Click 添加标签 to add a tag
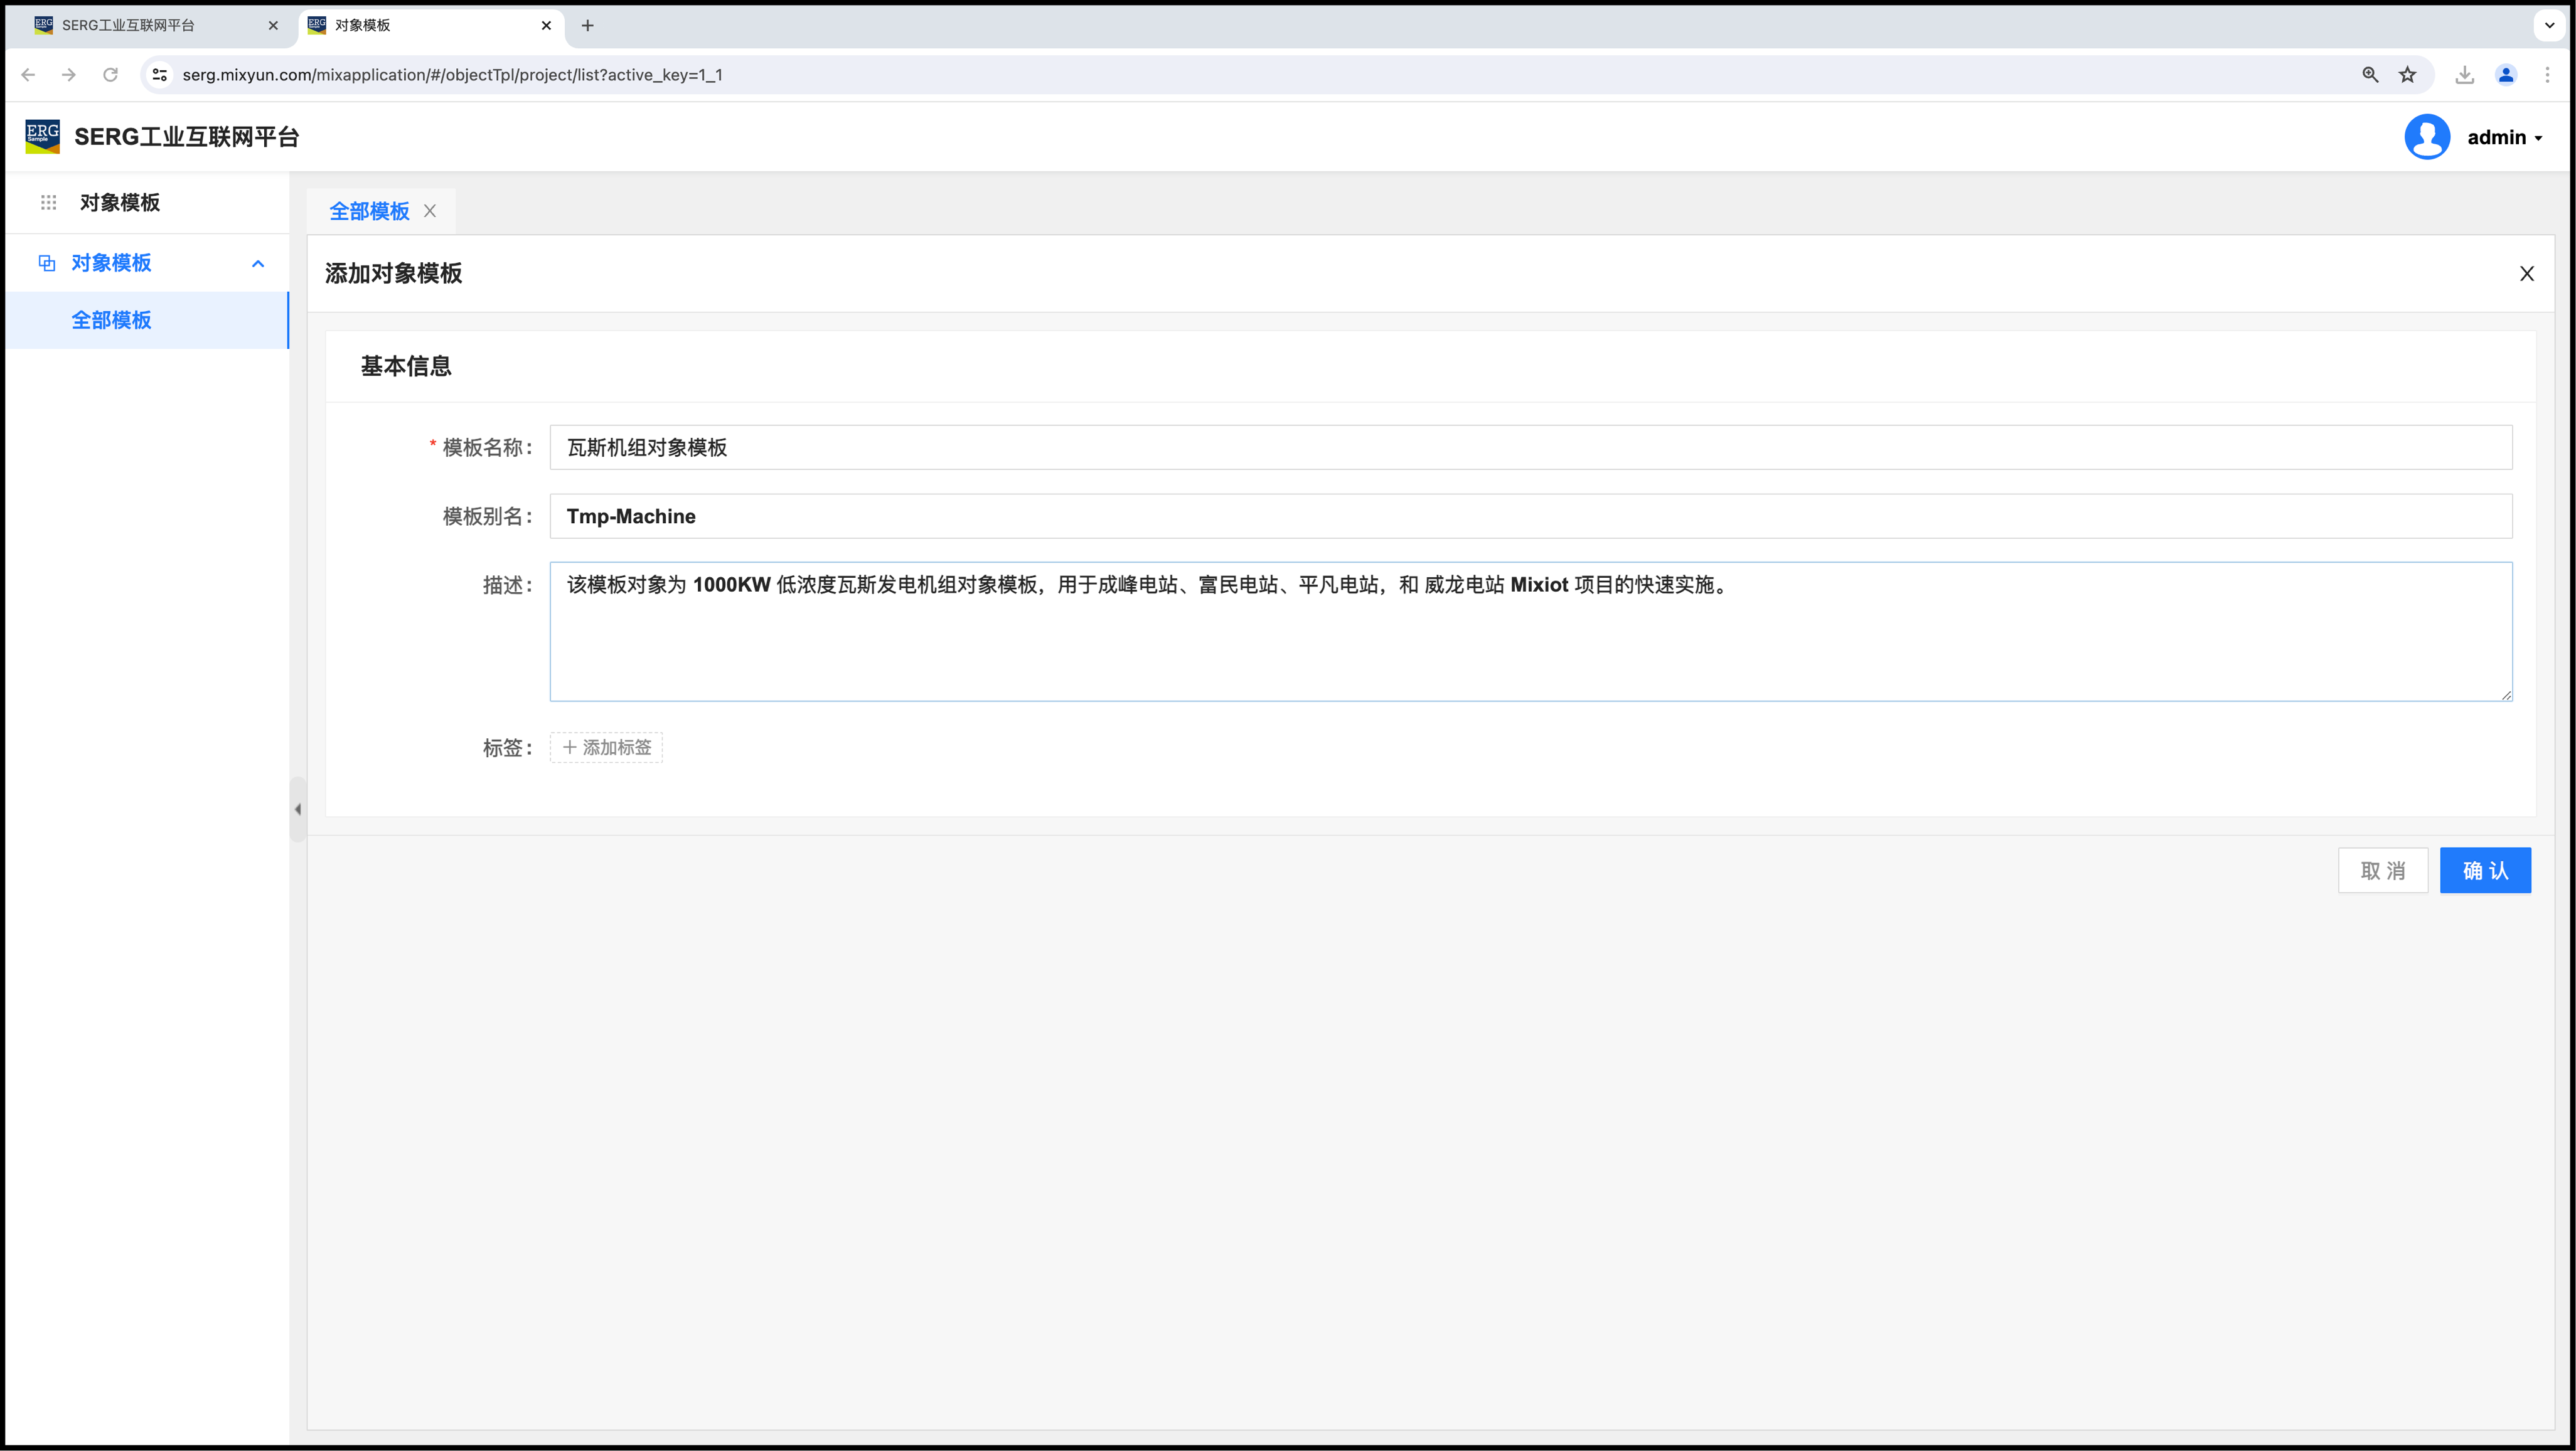The width and height of the screenshot is (2576, 1451). coord(606,747)
